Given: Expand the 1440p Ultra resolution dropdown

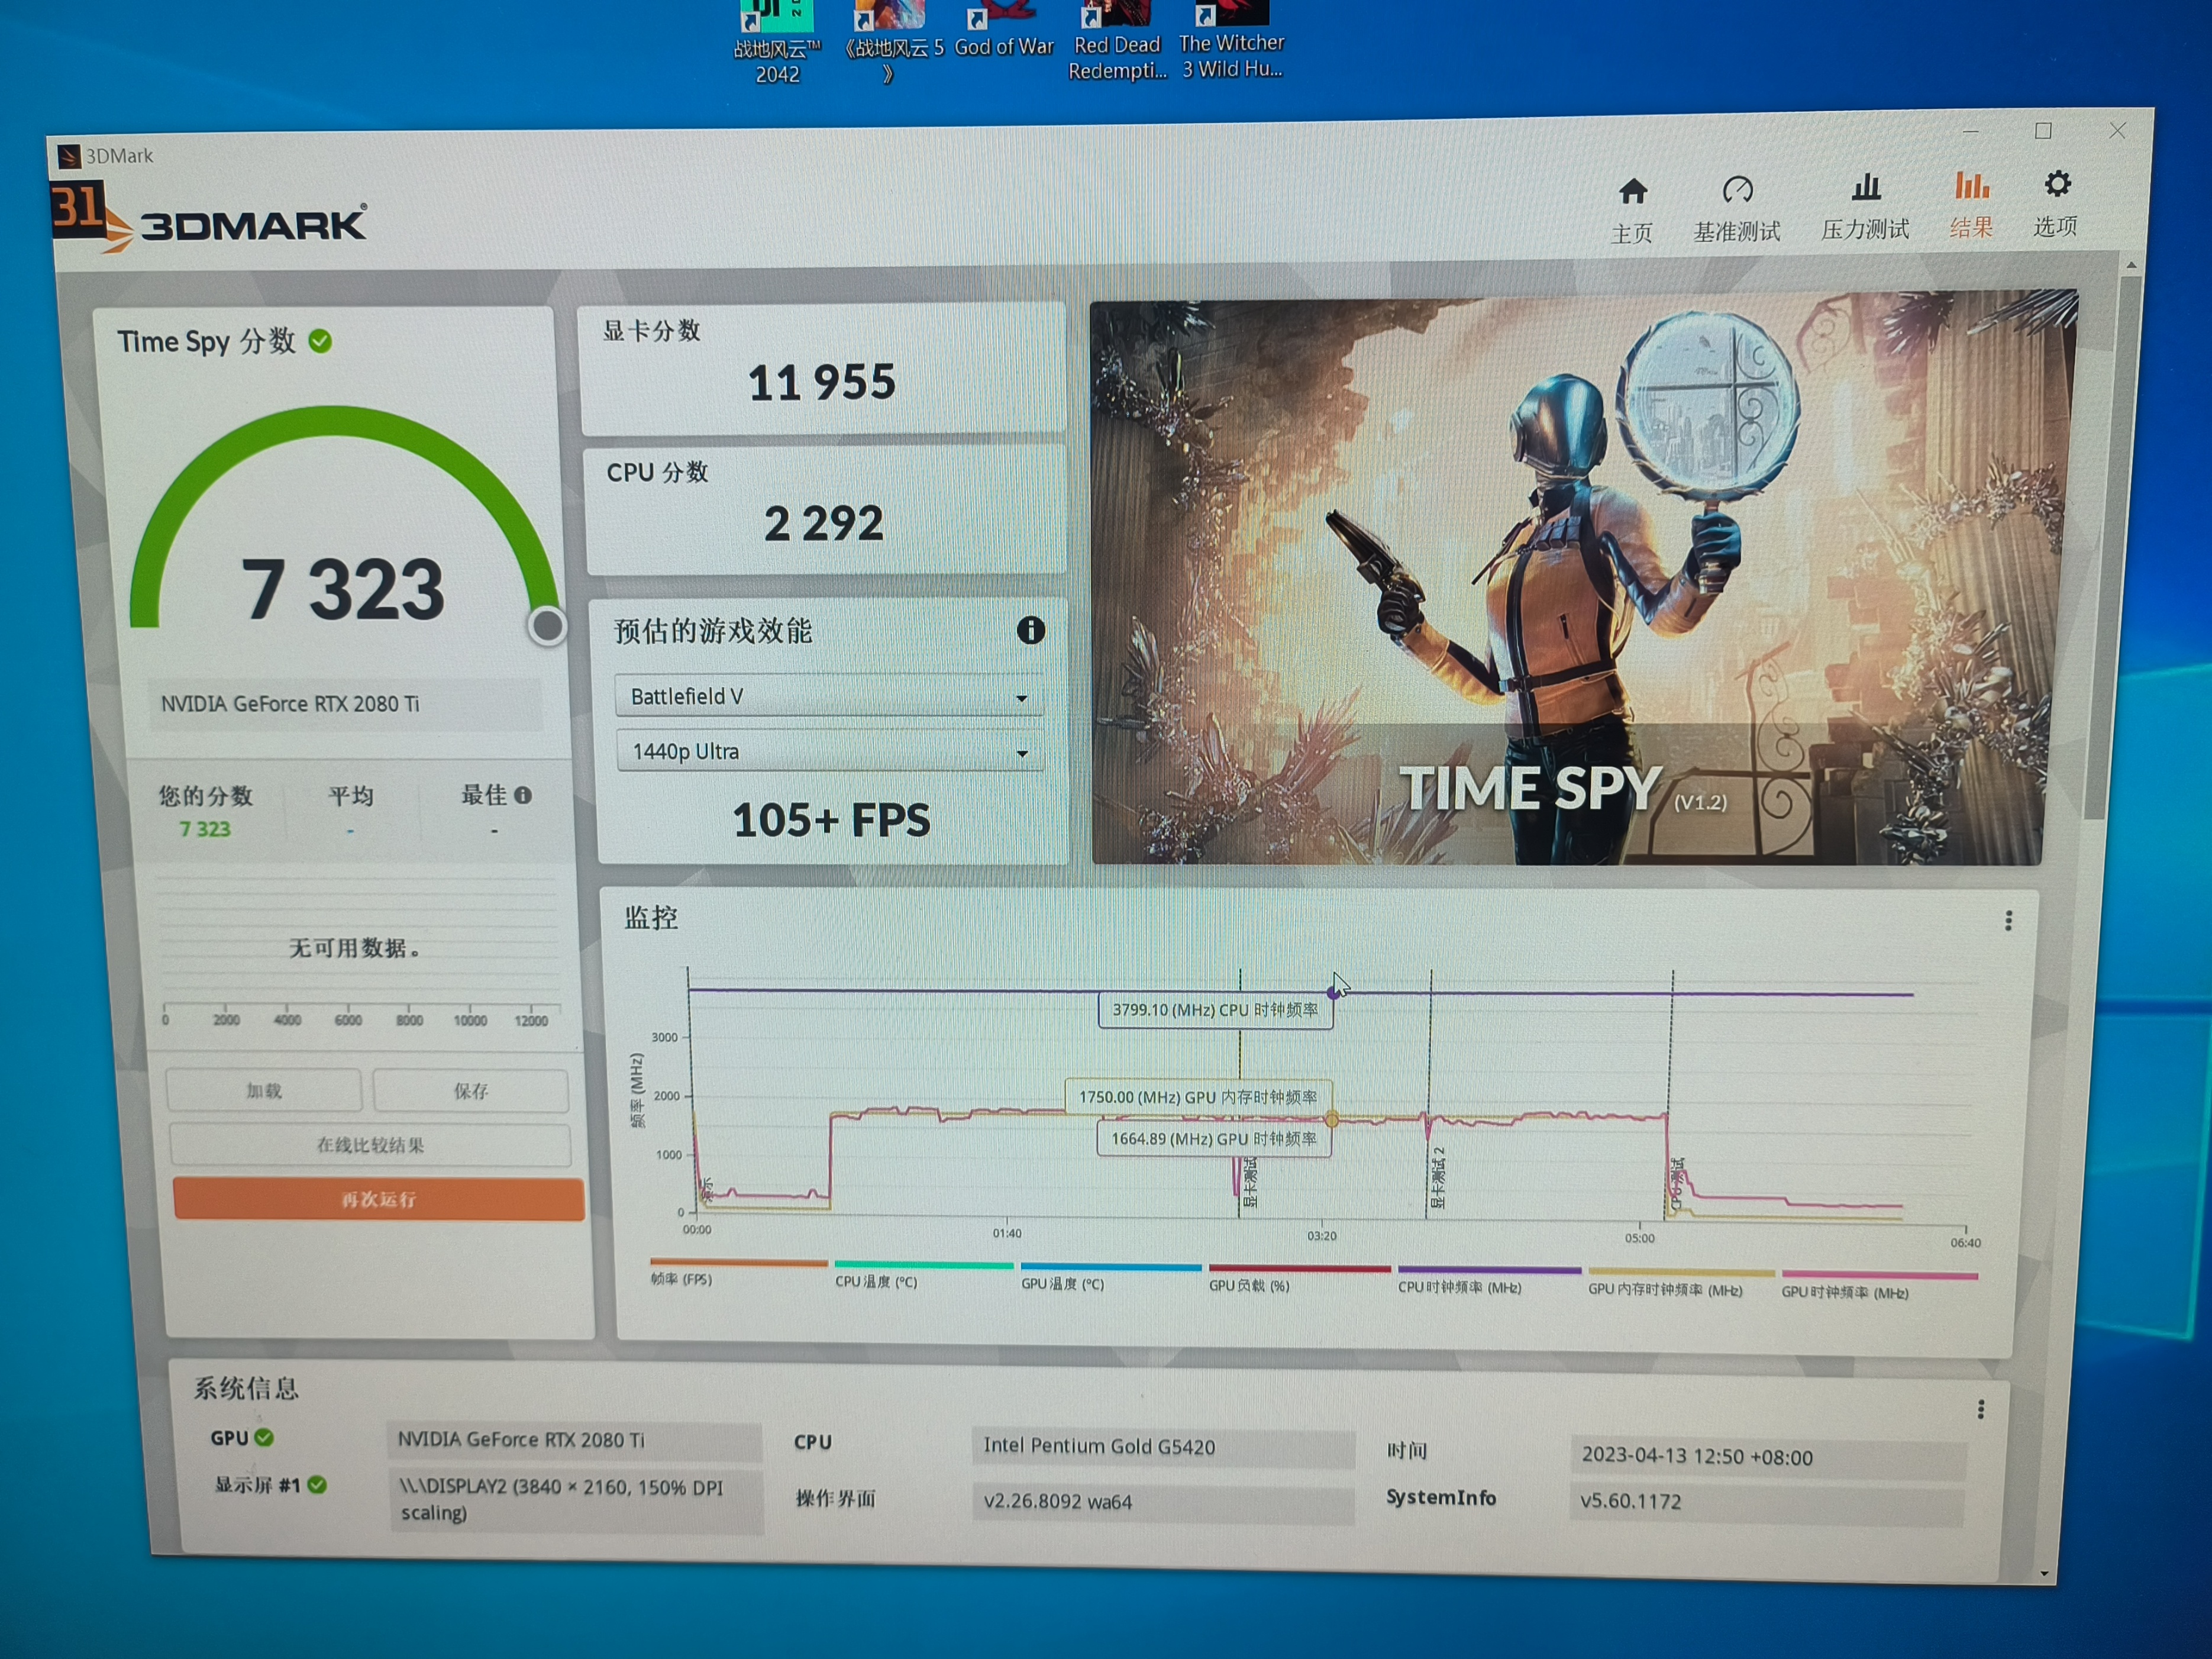Looking at the screenshot, I should point(829,751).
